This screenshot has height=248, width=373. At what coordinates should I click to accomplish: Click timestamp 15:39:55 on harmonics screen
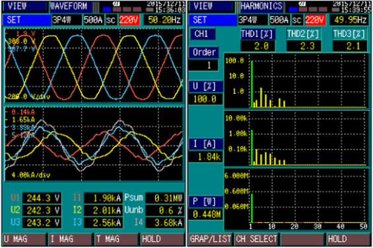click(356, 10)
